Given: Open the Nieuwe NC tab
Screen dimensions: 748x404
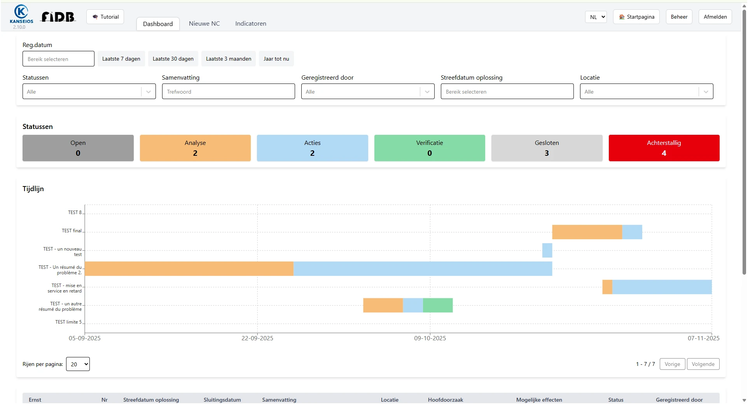Looking at the screenshot, I should [204, 23].
